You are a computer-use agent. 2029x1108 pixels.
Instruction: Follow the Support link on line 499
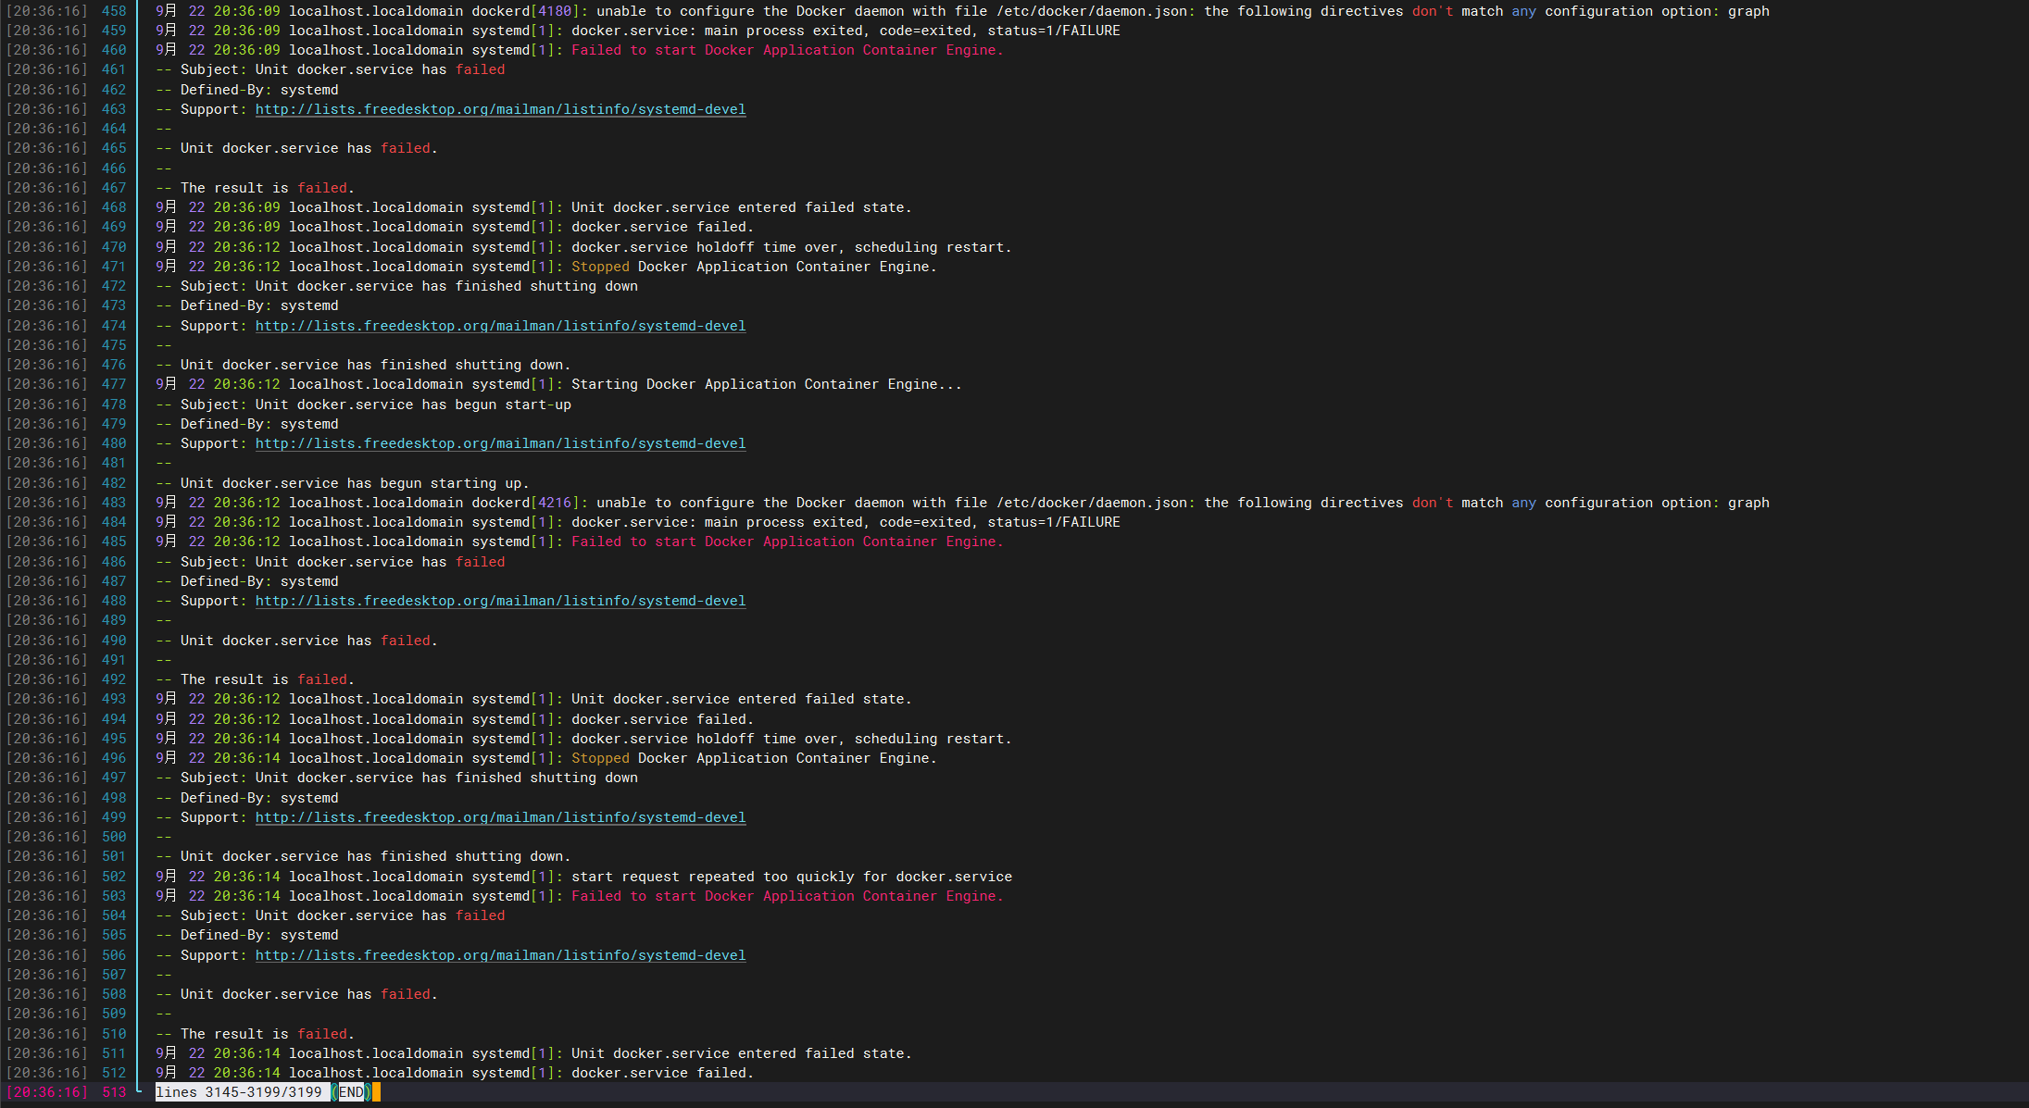(500, 817)
